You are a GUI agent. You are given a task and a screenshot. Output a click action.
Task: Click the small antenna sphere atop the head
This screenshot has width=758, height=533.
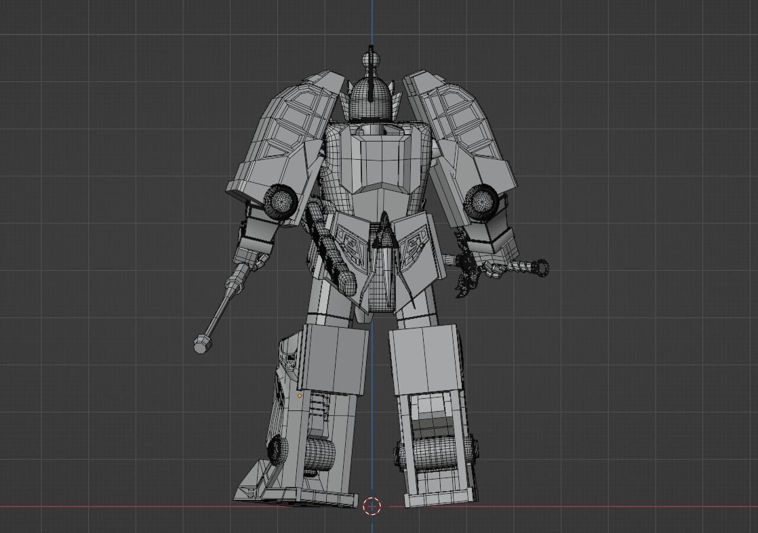point(372,60)
